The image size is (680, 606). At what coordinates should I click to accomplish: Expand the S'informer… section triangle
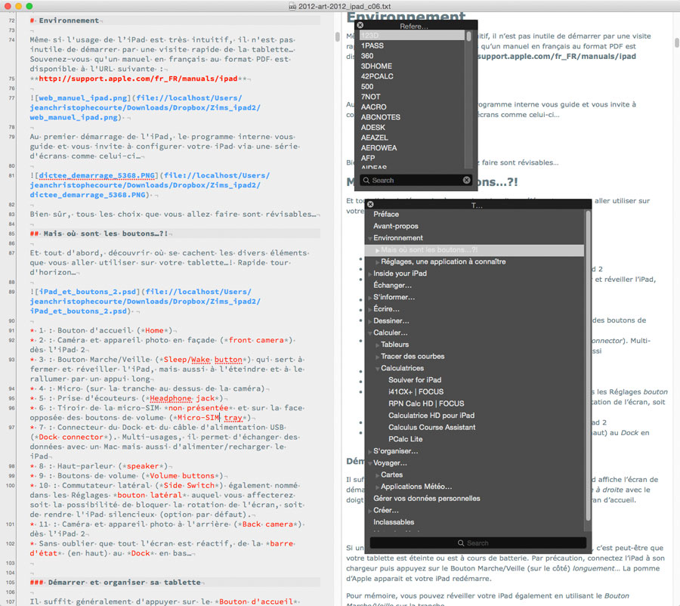[370, 297]
